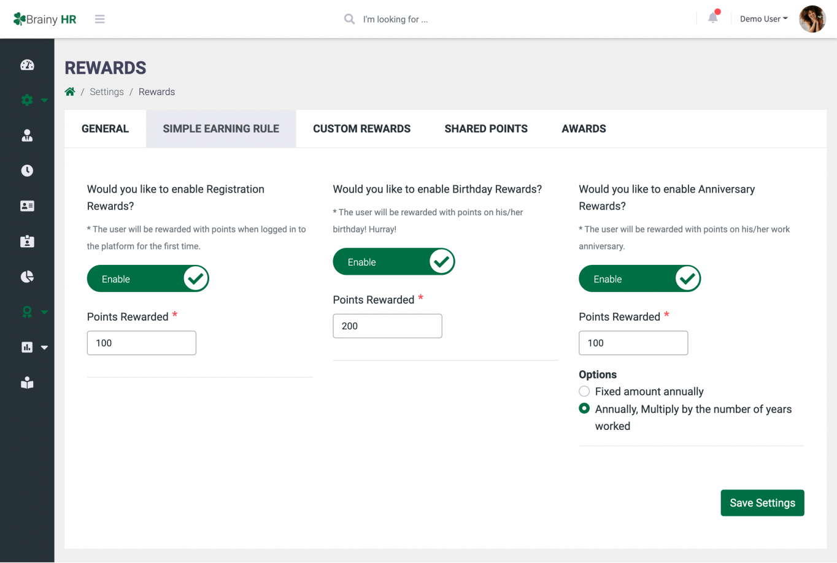
Task: Toggle the hamburger menu icon
Action: click(100, 19)
